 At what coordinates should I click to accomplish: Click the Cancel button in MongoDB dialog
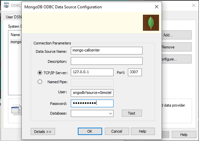117,131
